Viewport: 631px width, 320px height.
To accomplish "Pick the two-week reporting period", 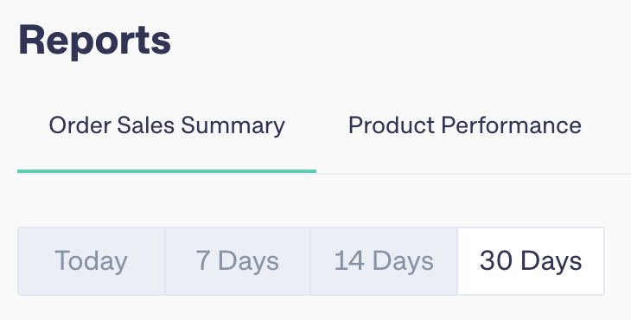I will (384, 261).
